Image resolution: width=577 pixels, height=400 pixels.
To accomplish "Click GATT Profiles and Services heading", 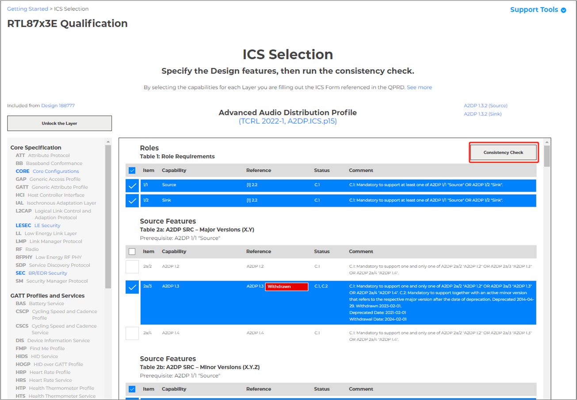I will [47, 296].
